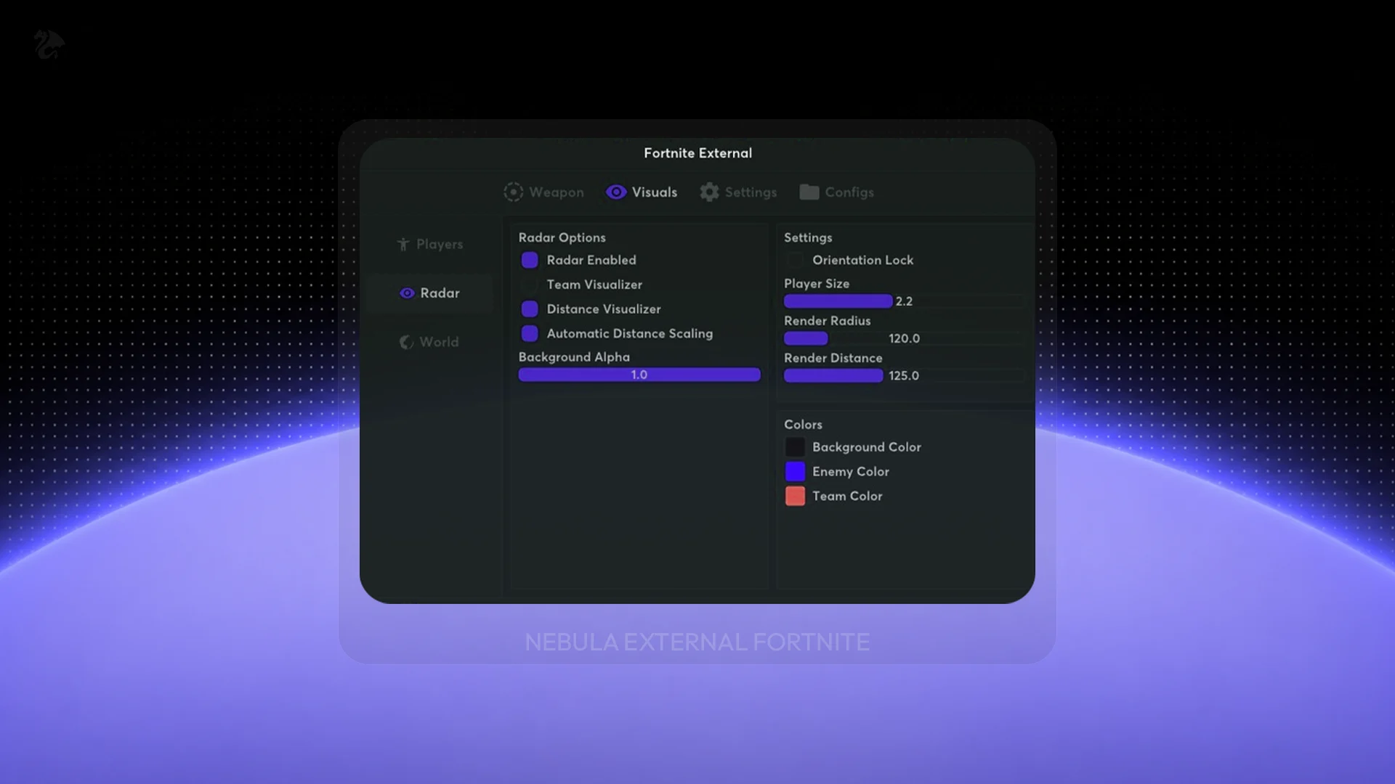Toggle the Distance Visualizer checkbox
This screenshot has width=1395, height=784.
530,309
